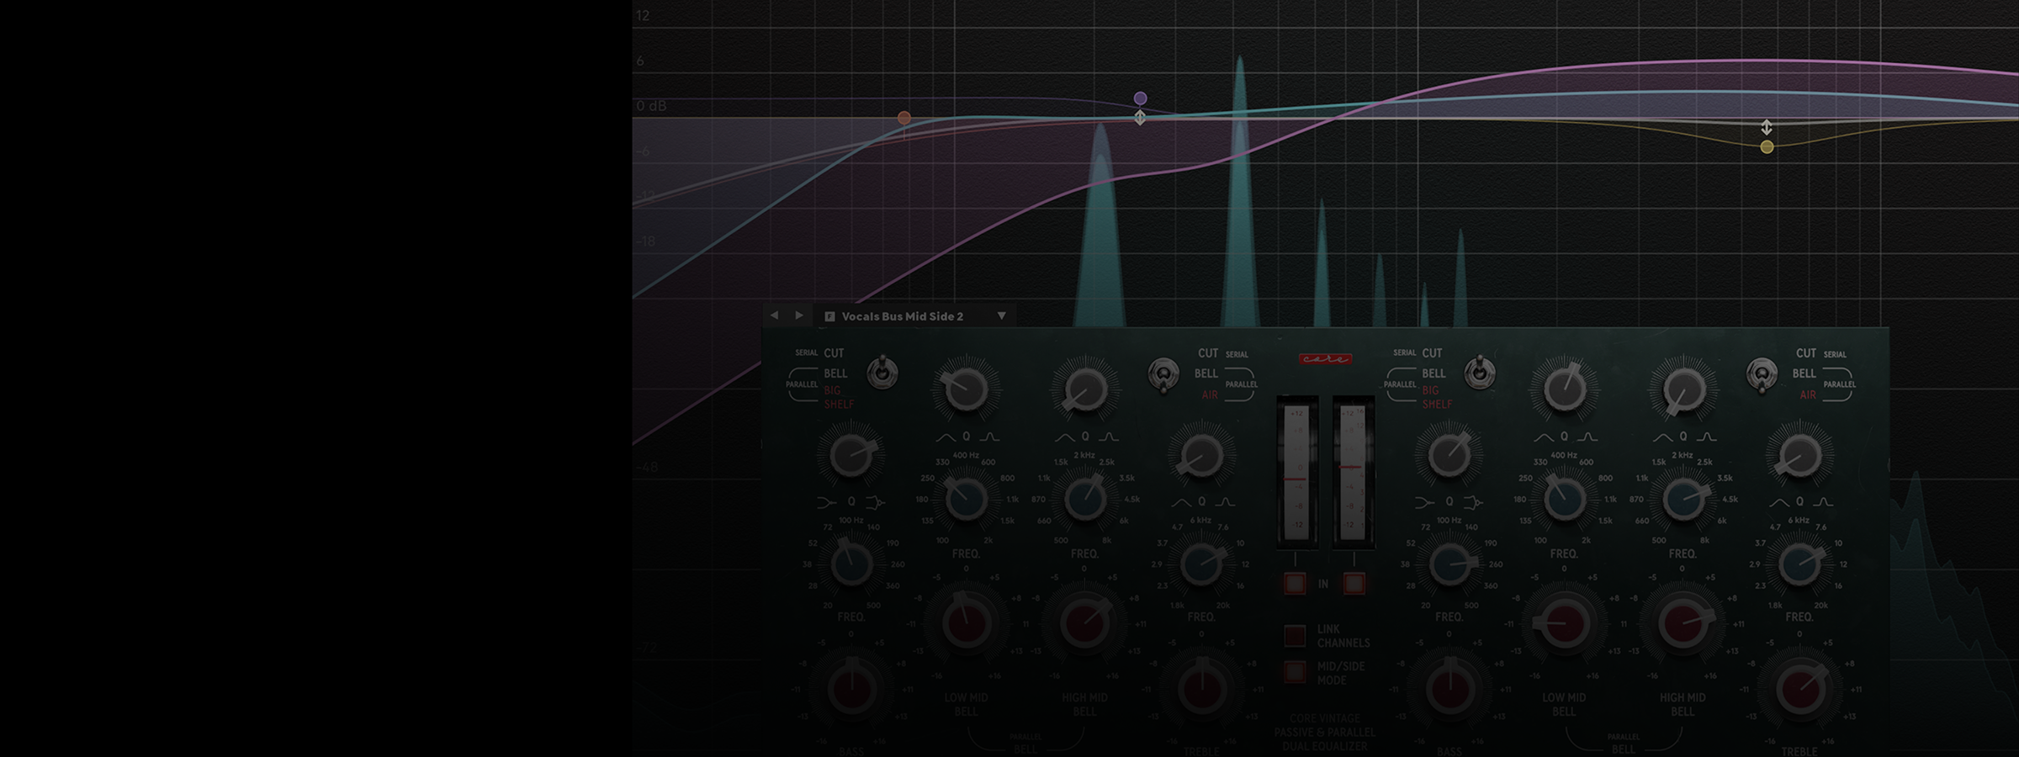Viewport: 2019px width, 757px height.
Task: Click the preset name Vocals Bus Mid Side 2
Action: pyautogui.click(x=902, y=316)
